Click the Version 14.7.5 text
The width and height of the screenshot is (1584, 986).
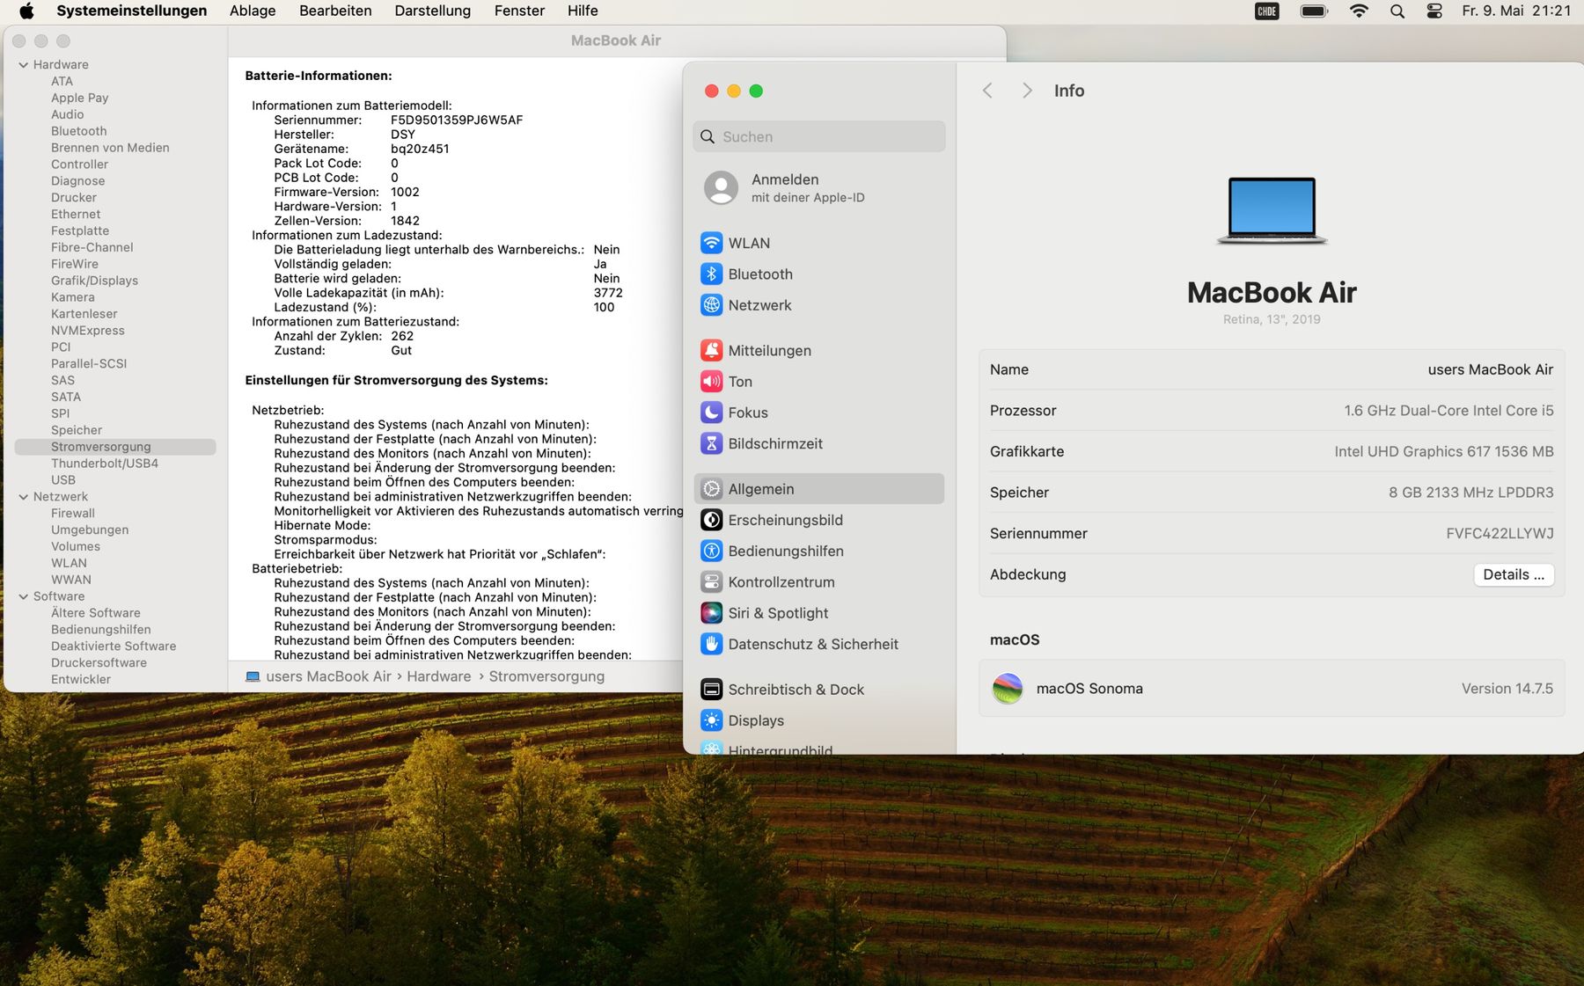pyautogui.click(x=1507, y=689)
